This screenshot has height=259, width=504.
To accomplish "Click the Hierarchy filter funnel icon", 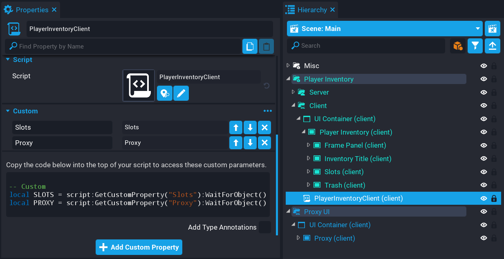I will pos(475,46).
